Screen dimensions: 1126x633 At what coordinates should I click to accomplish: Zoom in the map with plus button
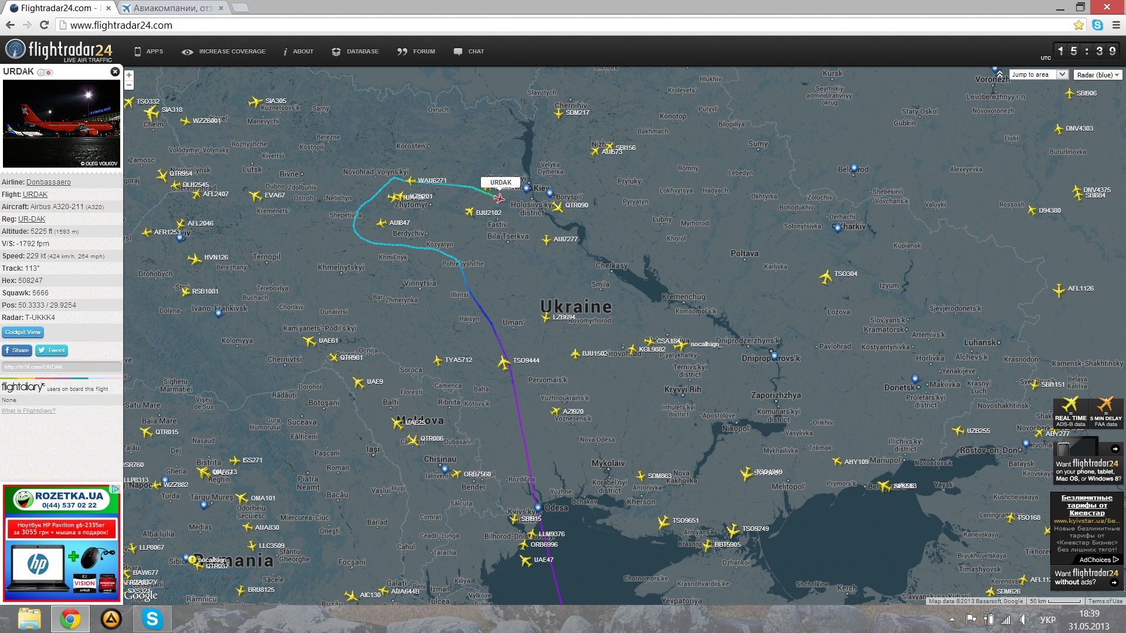[x=129, y=75]
